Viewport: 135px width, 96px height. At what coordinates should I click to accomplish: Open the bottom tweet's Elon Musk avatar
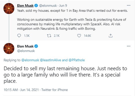9,48
